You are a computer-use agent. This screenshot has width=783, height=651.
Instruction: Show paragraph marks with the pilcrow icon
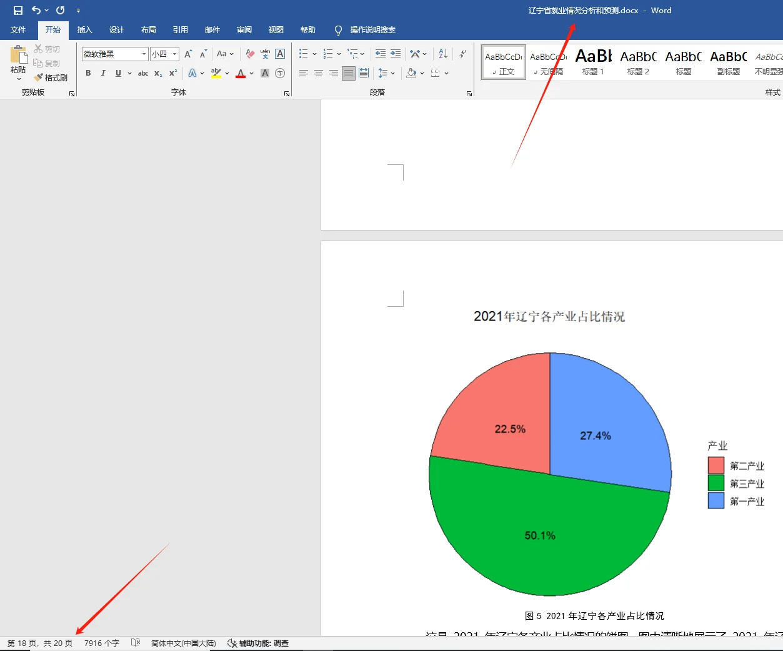click(x=461, y=54)
